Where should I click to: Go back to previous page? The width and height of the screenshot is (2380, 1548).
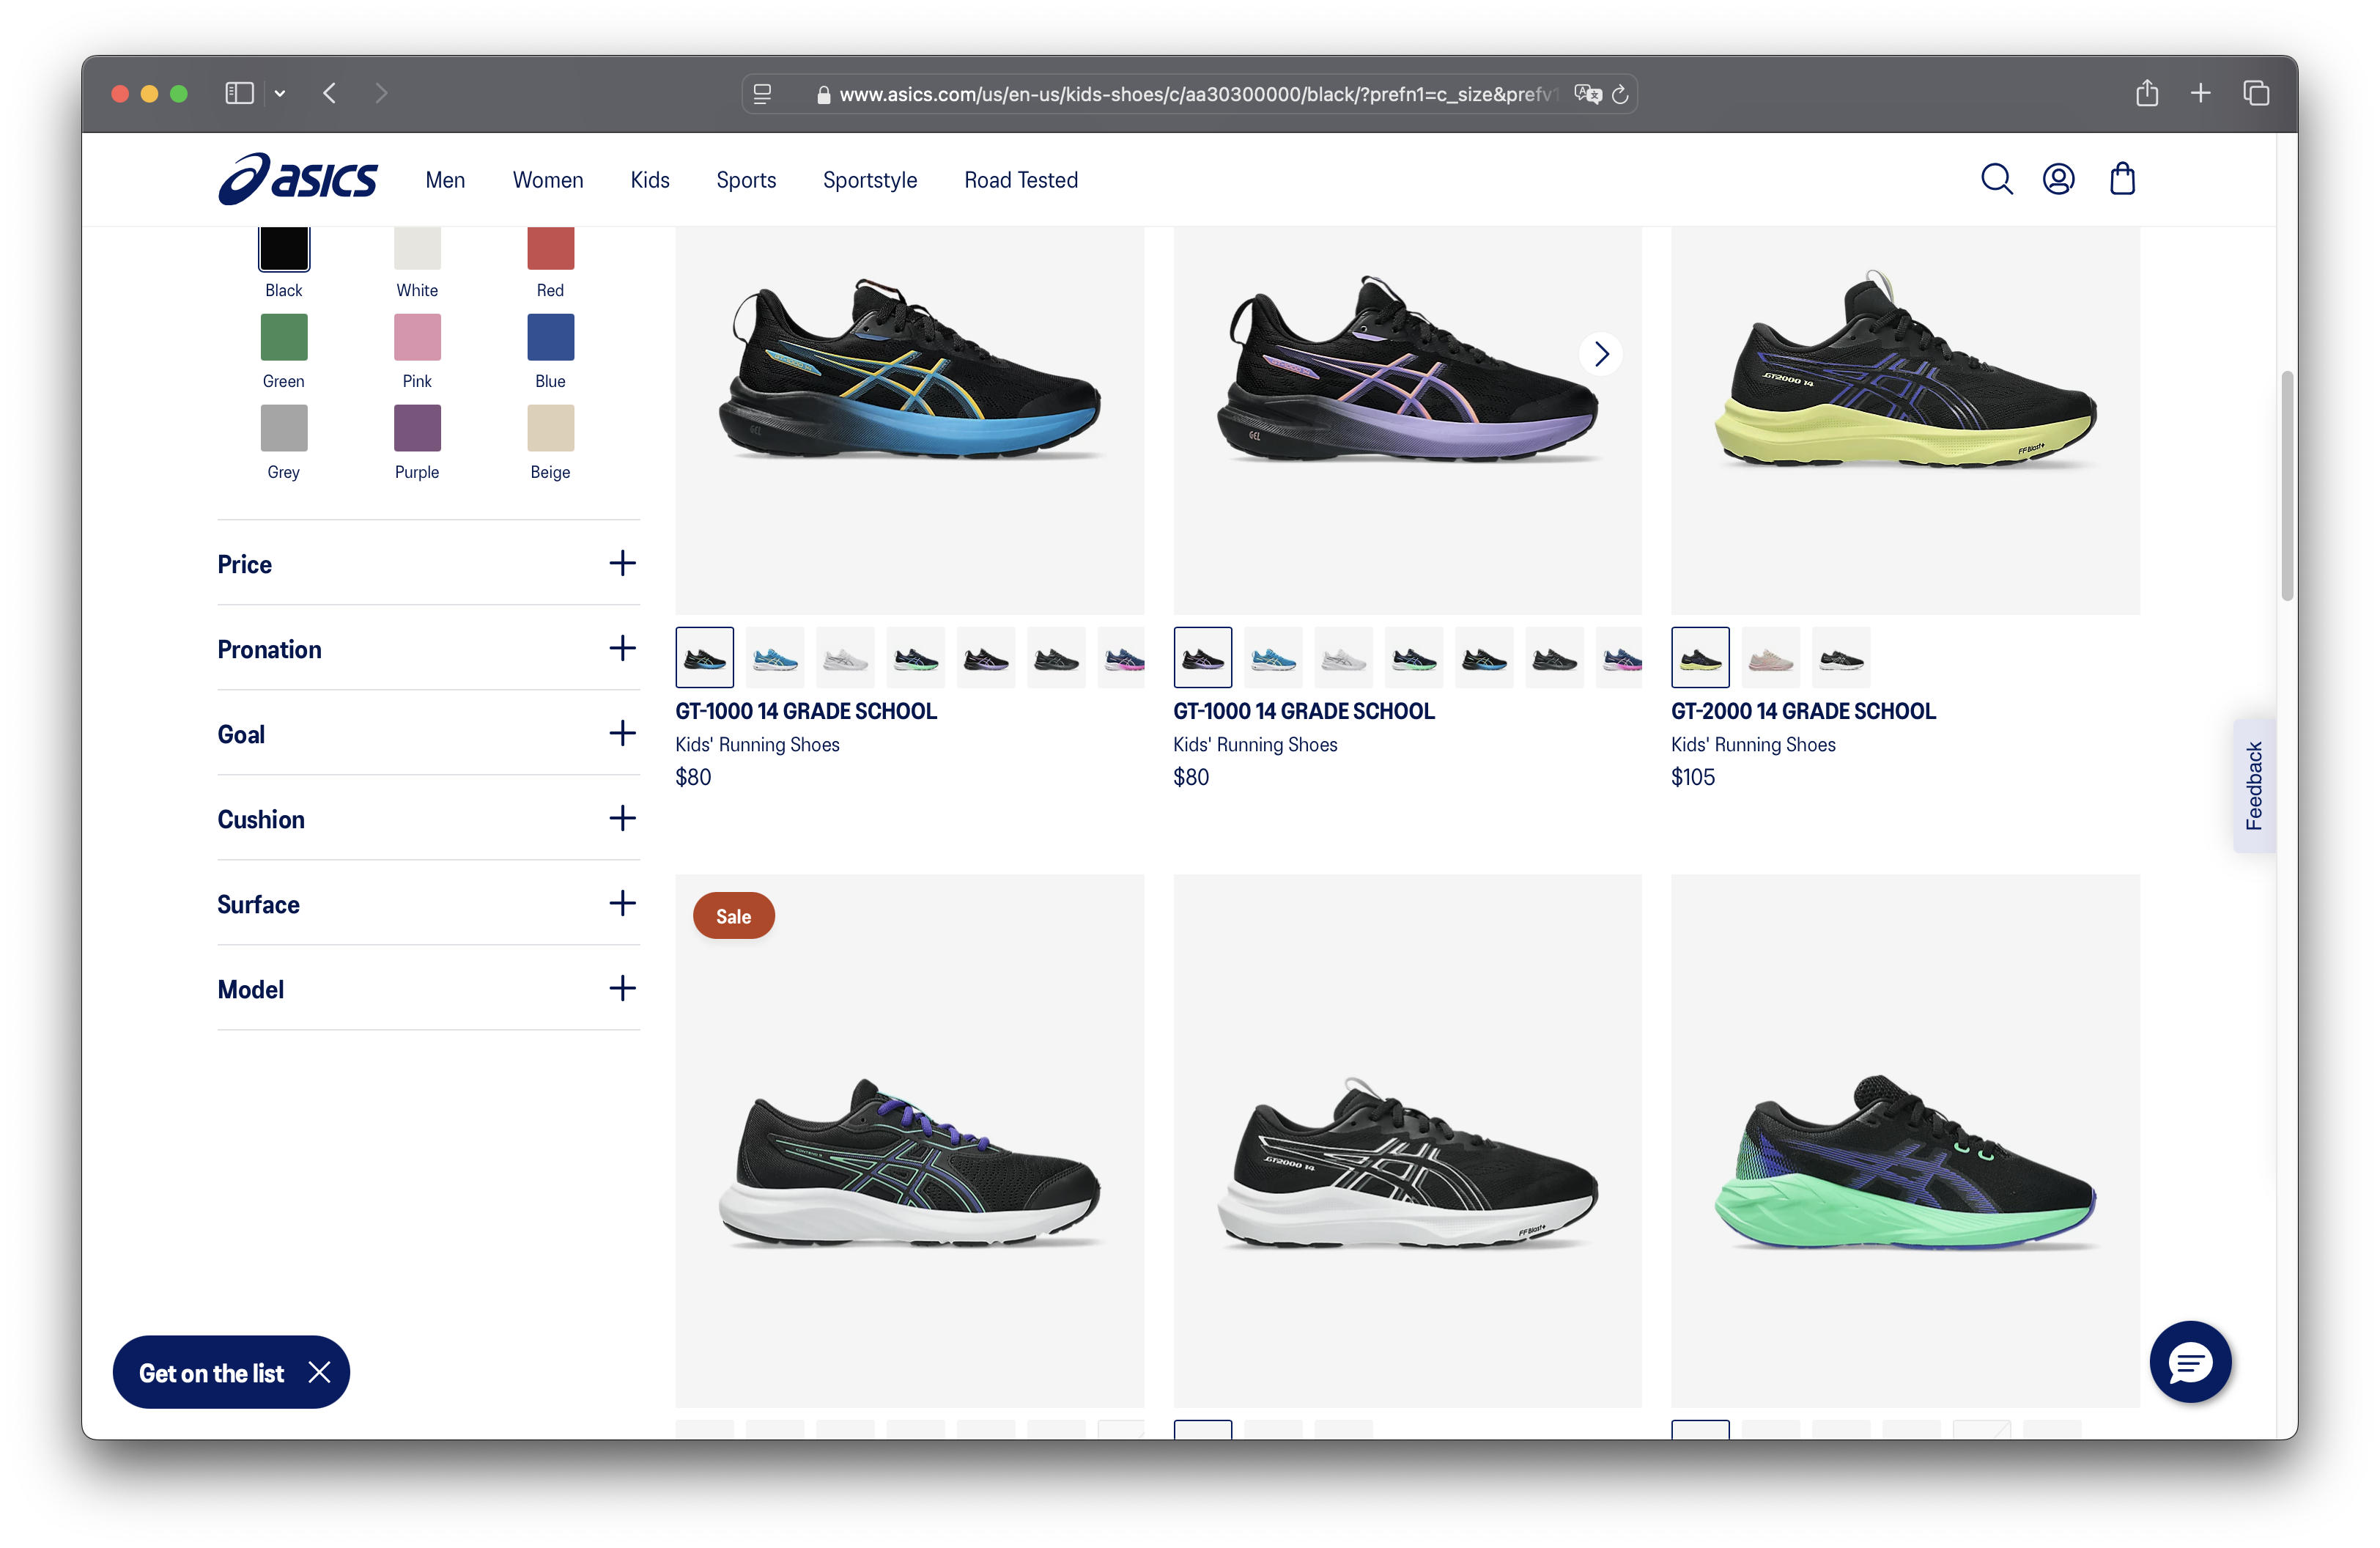[329, 93]
